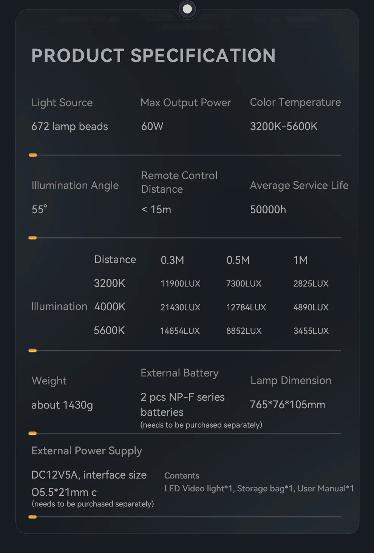Image resolution: width=374 pixels, height=553 pixels.
Task: Click the 765*76*105mm lamp dimension
Action: click(x=287, y=404)
